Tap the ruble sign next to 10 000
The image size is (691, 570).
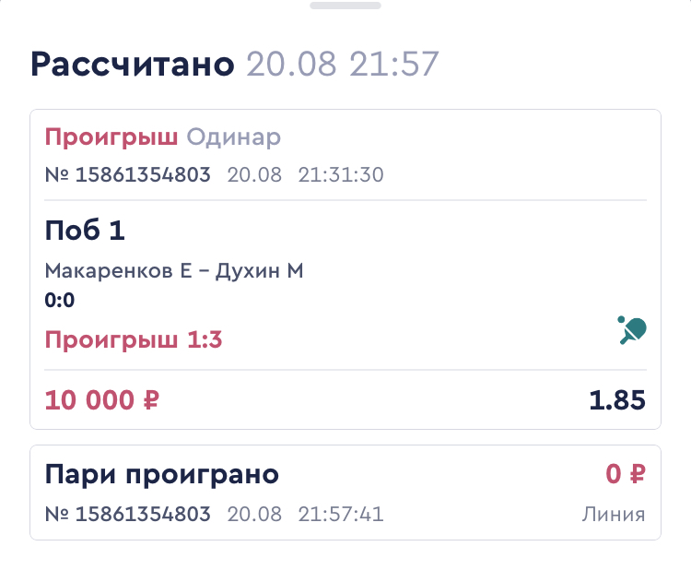[x=151, y=400]
